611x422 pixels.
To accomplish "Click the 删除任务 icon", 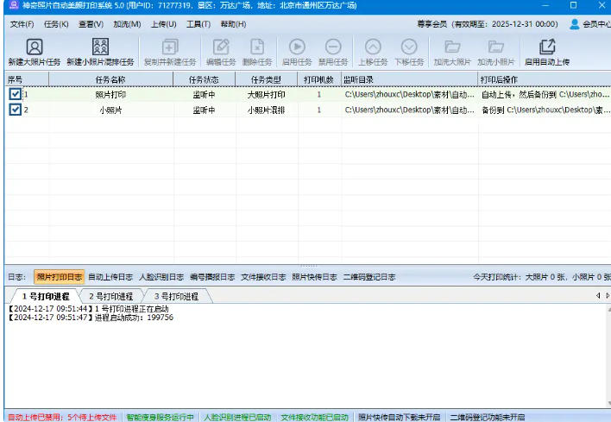I will pyautogui.click(x=257, y=47).
